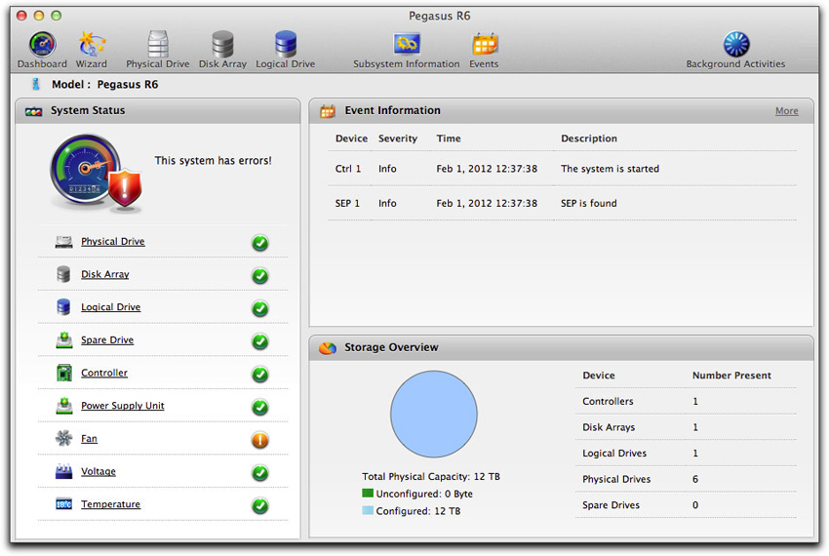The image size is (829, 556).
Task: Click the Disk Array row icon in System Status
Action: pyautogui.click(x=63, y=274)
